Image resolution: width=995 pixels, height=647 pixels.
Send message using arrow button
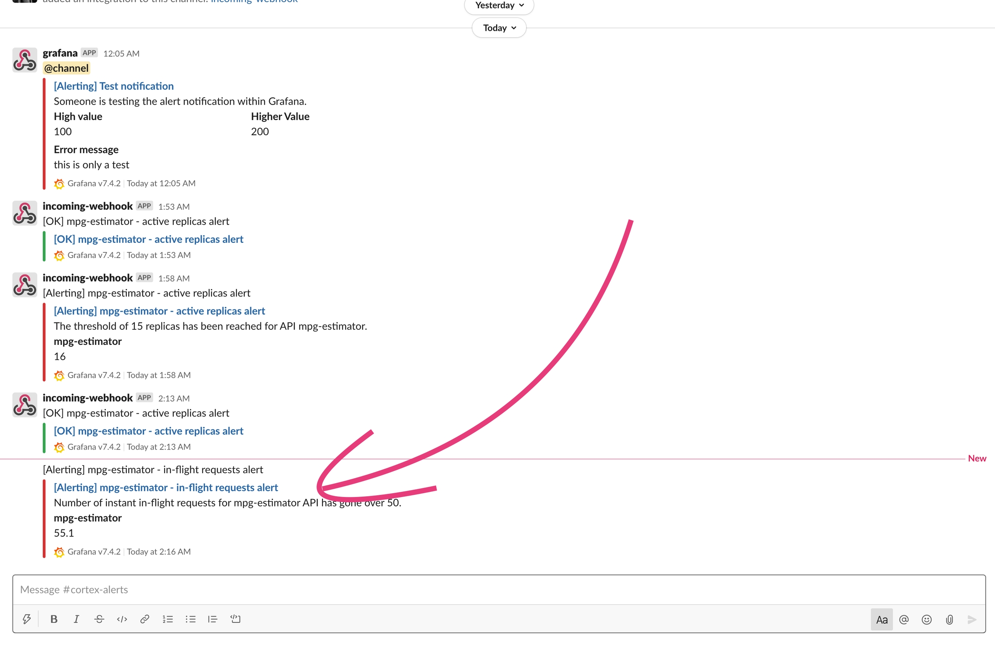point(972,619)
